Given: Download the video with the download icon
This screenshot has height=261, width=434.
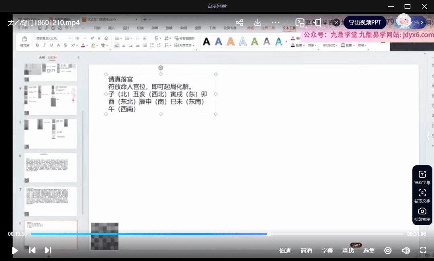Looking at the screenshot, I should coord(258,22).
